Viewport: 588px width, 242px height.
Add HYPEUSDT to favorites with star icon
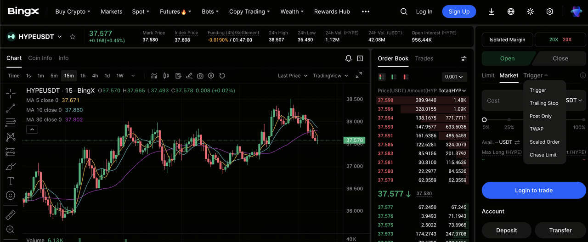tap(73, 37)
